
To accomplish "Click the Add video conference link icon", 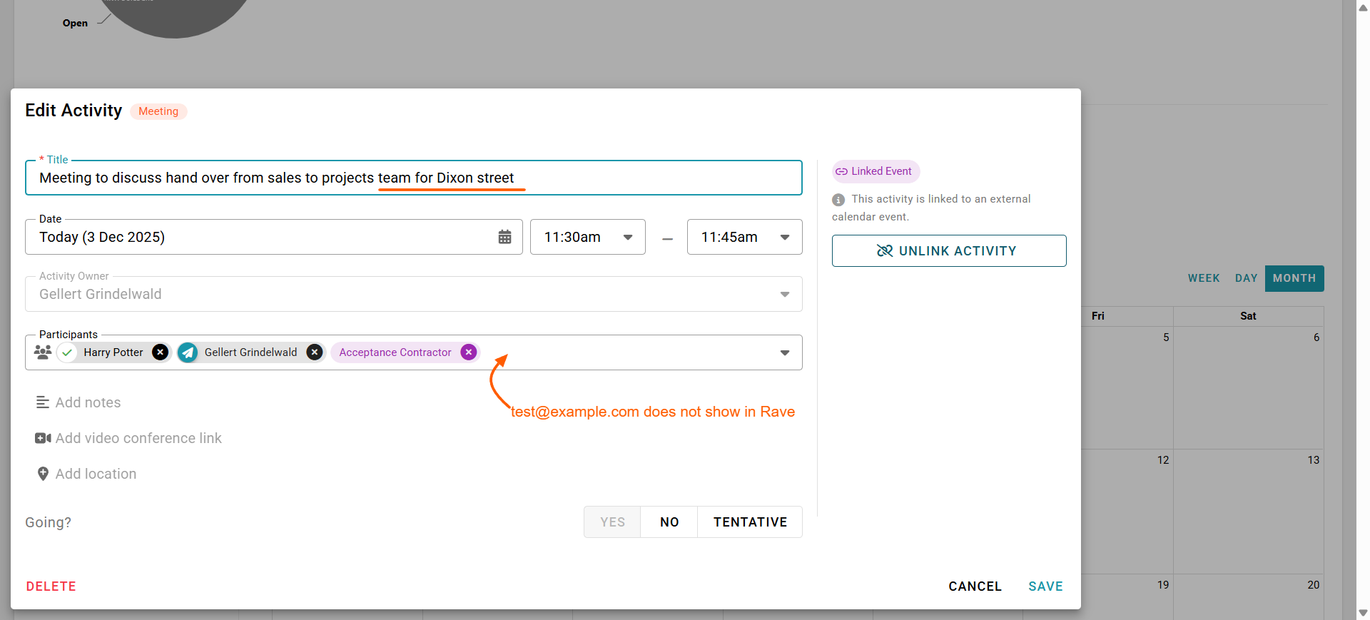I will tap(43, 438).
